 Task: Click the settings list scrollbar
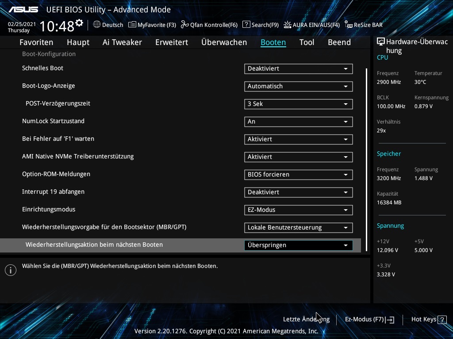(x=366, y=160)
